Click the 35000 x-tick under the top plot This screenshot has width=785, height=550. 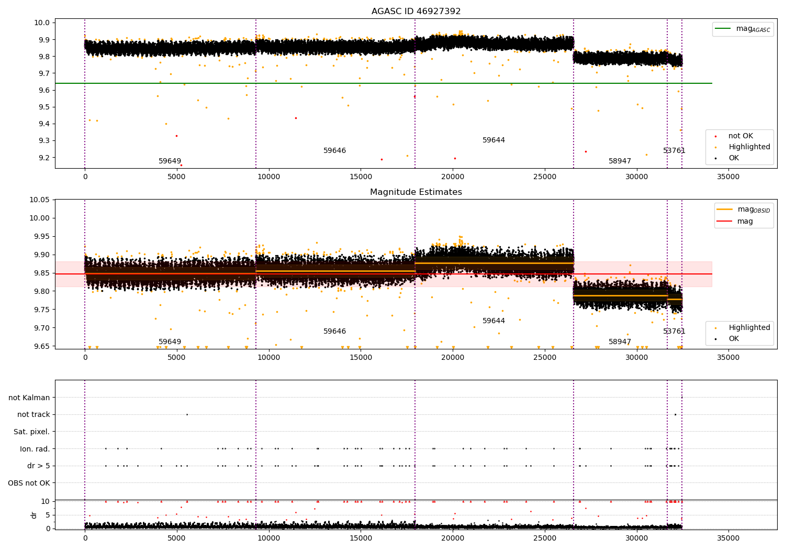click(728, 177)
